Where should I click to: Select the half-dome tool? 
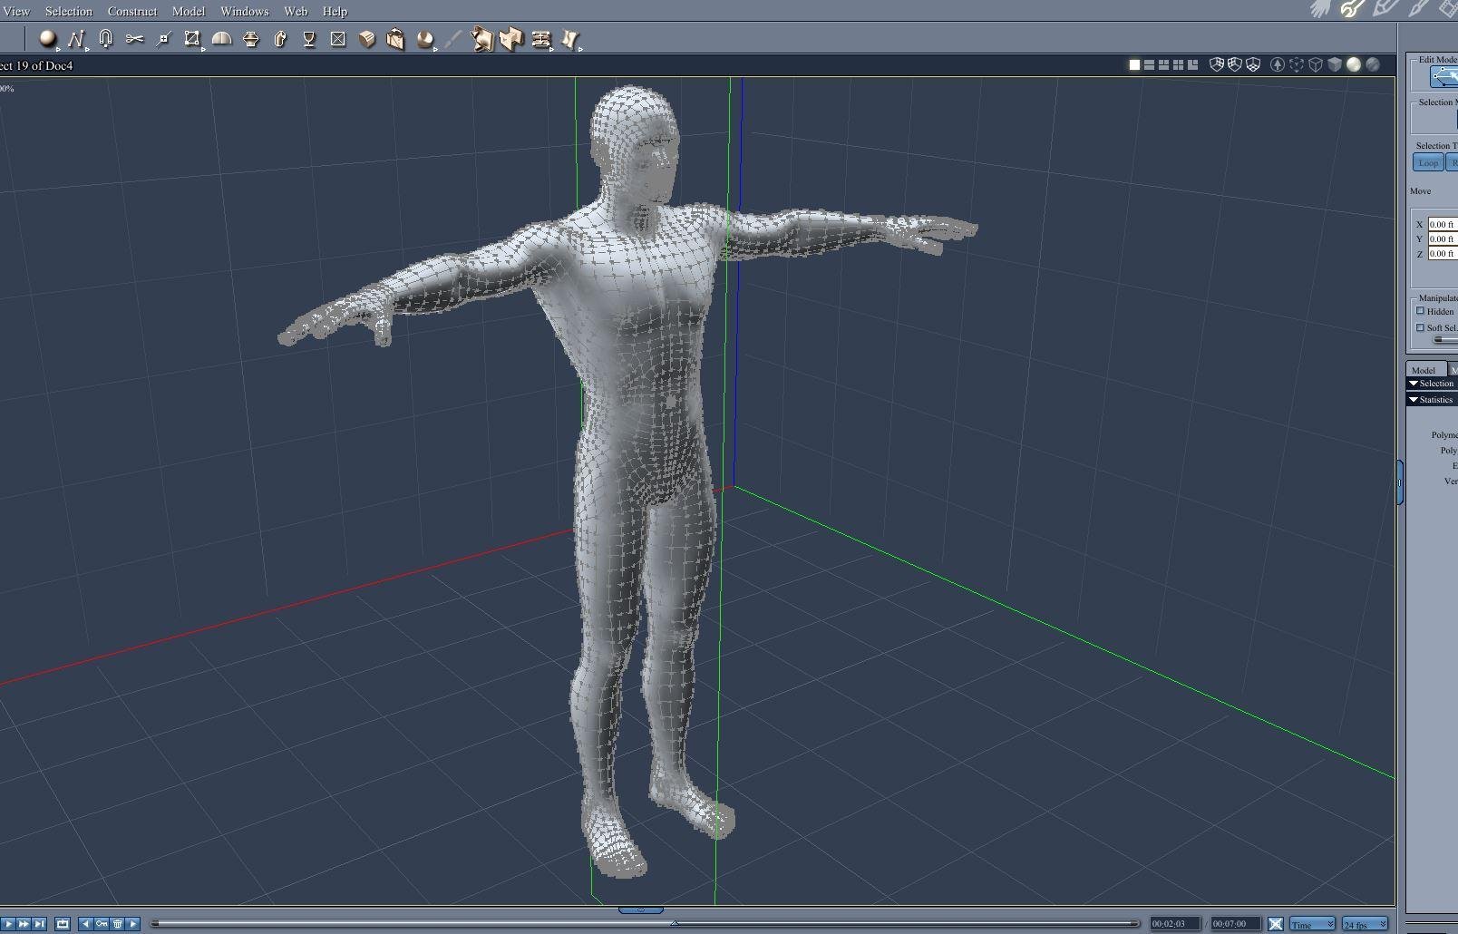(221, 39)
